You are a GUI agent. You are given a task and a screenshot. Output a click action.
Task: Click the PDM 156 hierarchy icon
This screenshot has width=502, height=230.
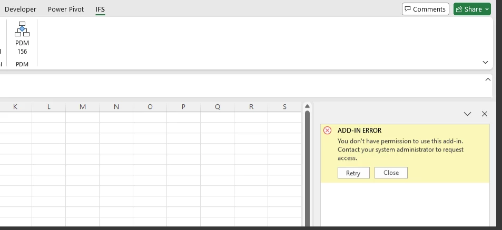[22, 29]
